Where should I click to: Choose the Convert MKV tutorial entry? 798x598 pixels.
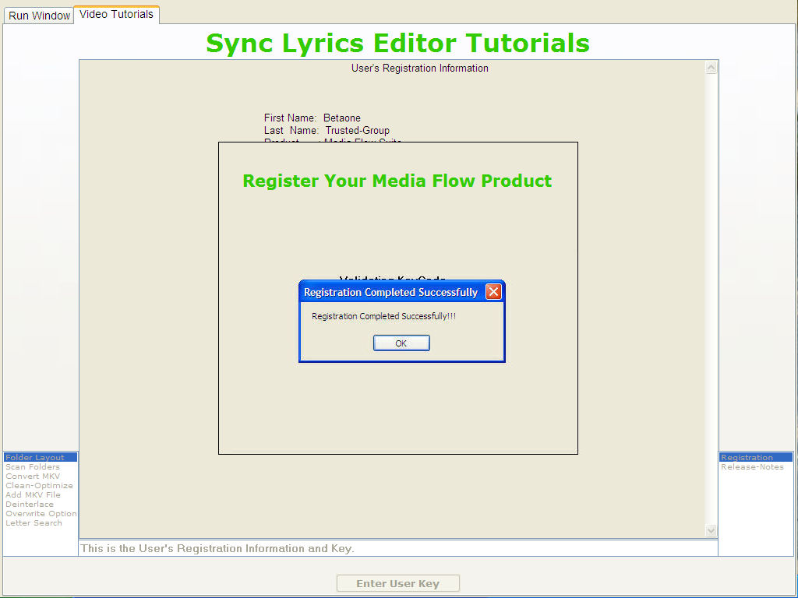(41, 476)
